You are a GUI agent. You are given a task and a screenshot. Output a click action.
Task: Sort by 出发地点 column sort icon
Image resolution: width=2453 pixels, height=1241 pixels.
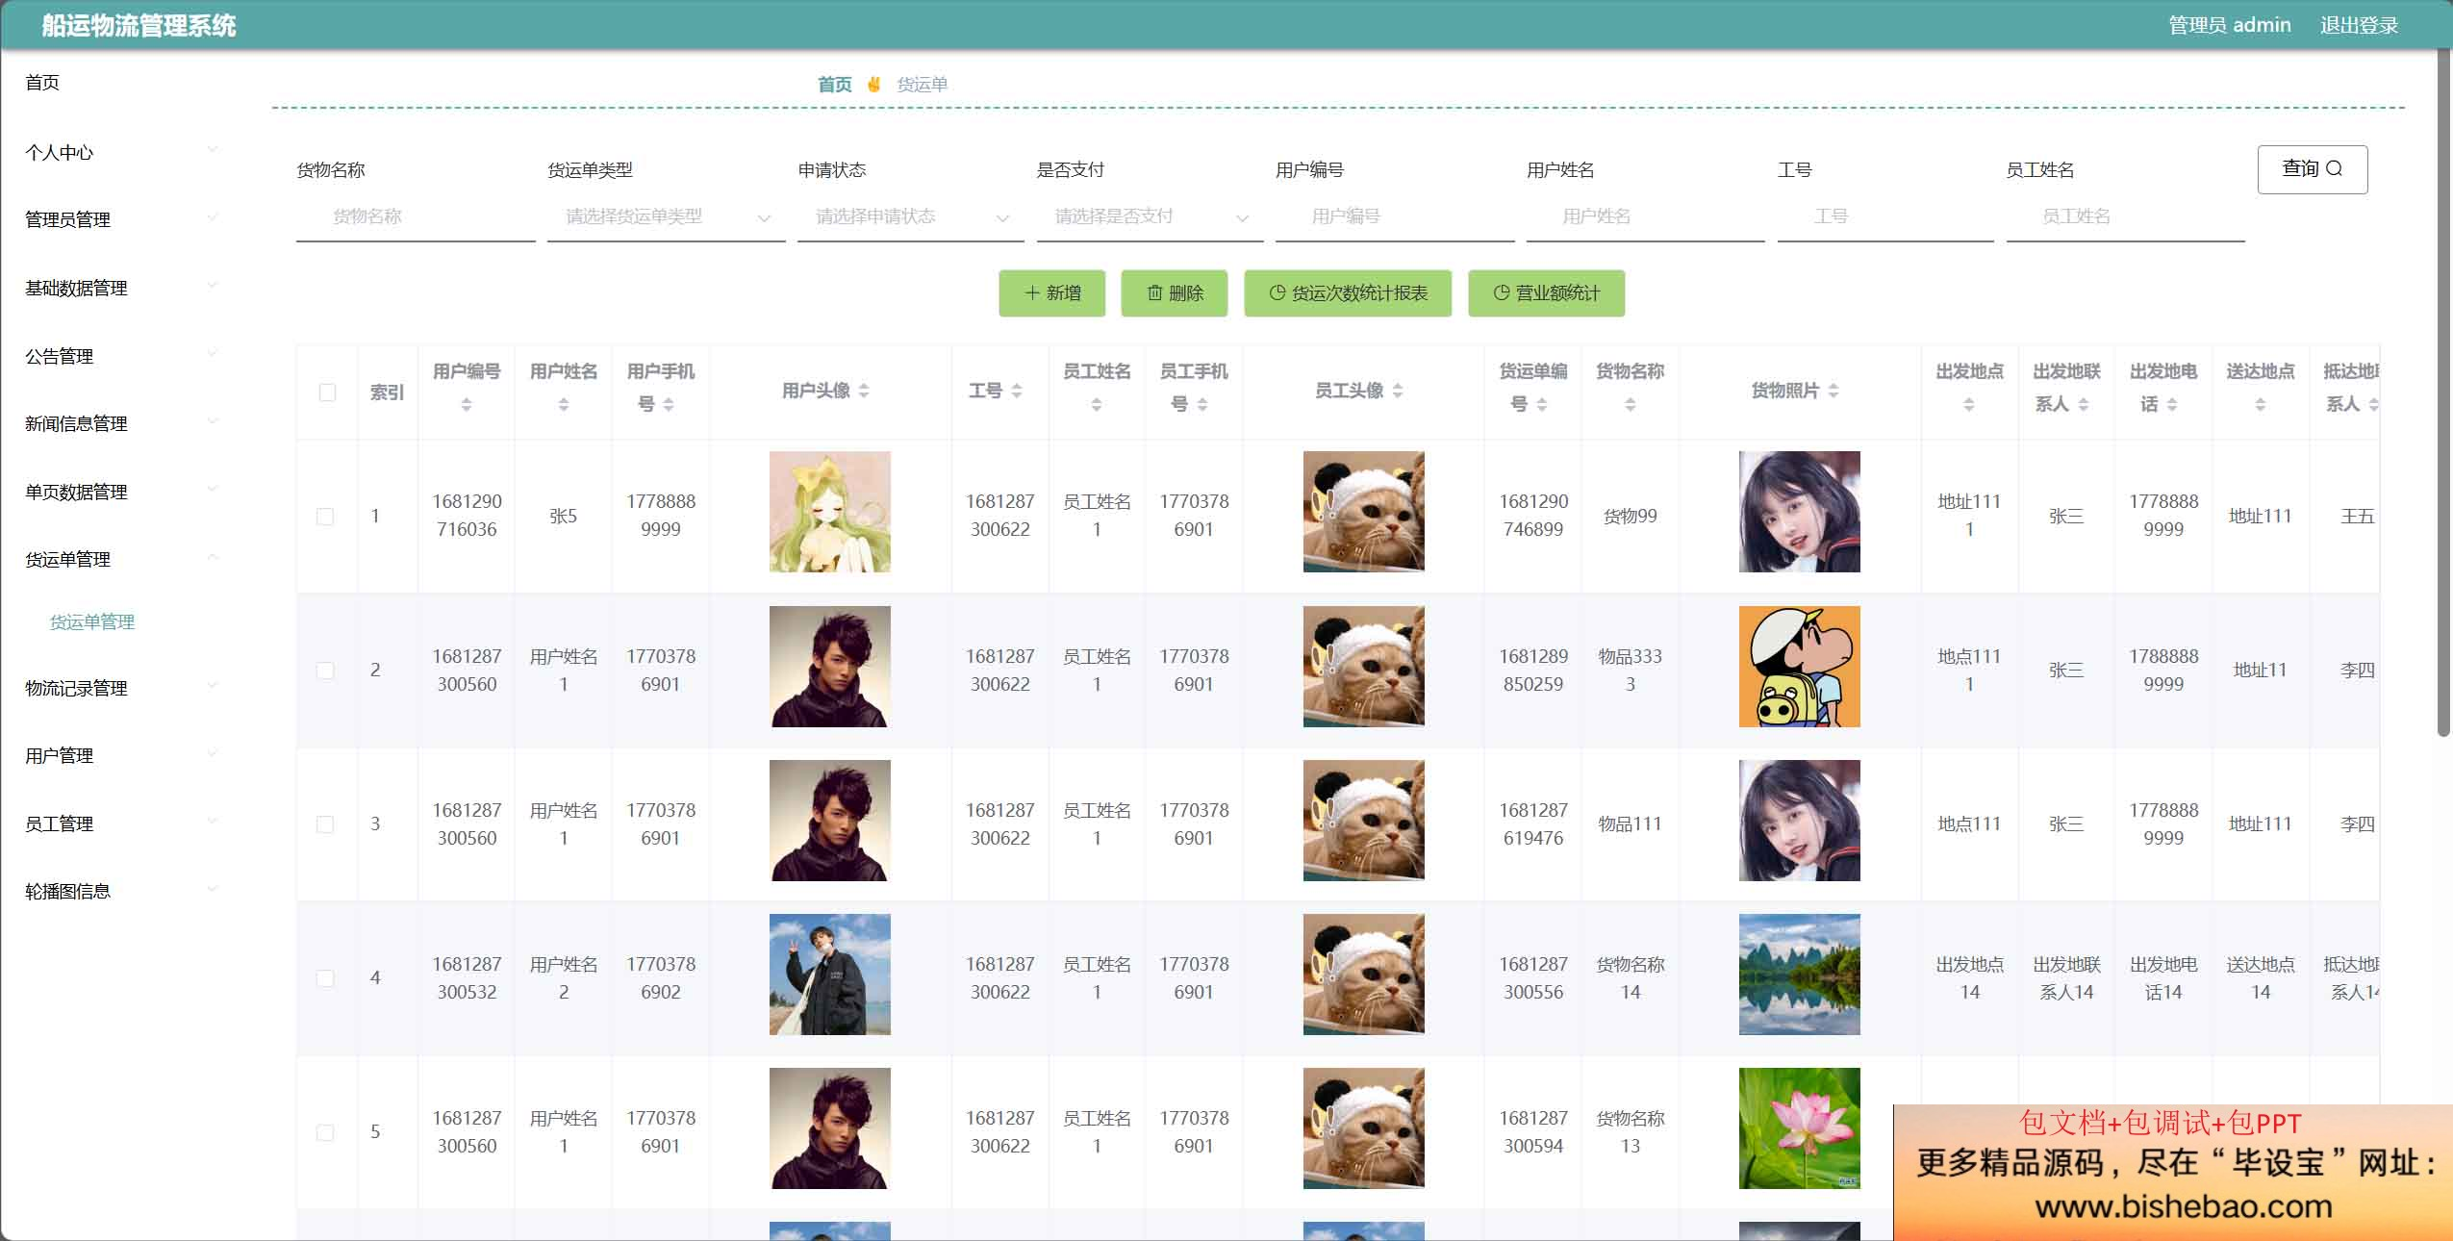(x=1969, y=405)
